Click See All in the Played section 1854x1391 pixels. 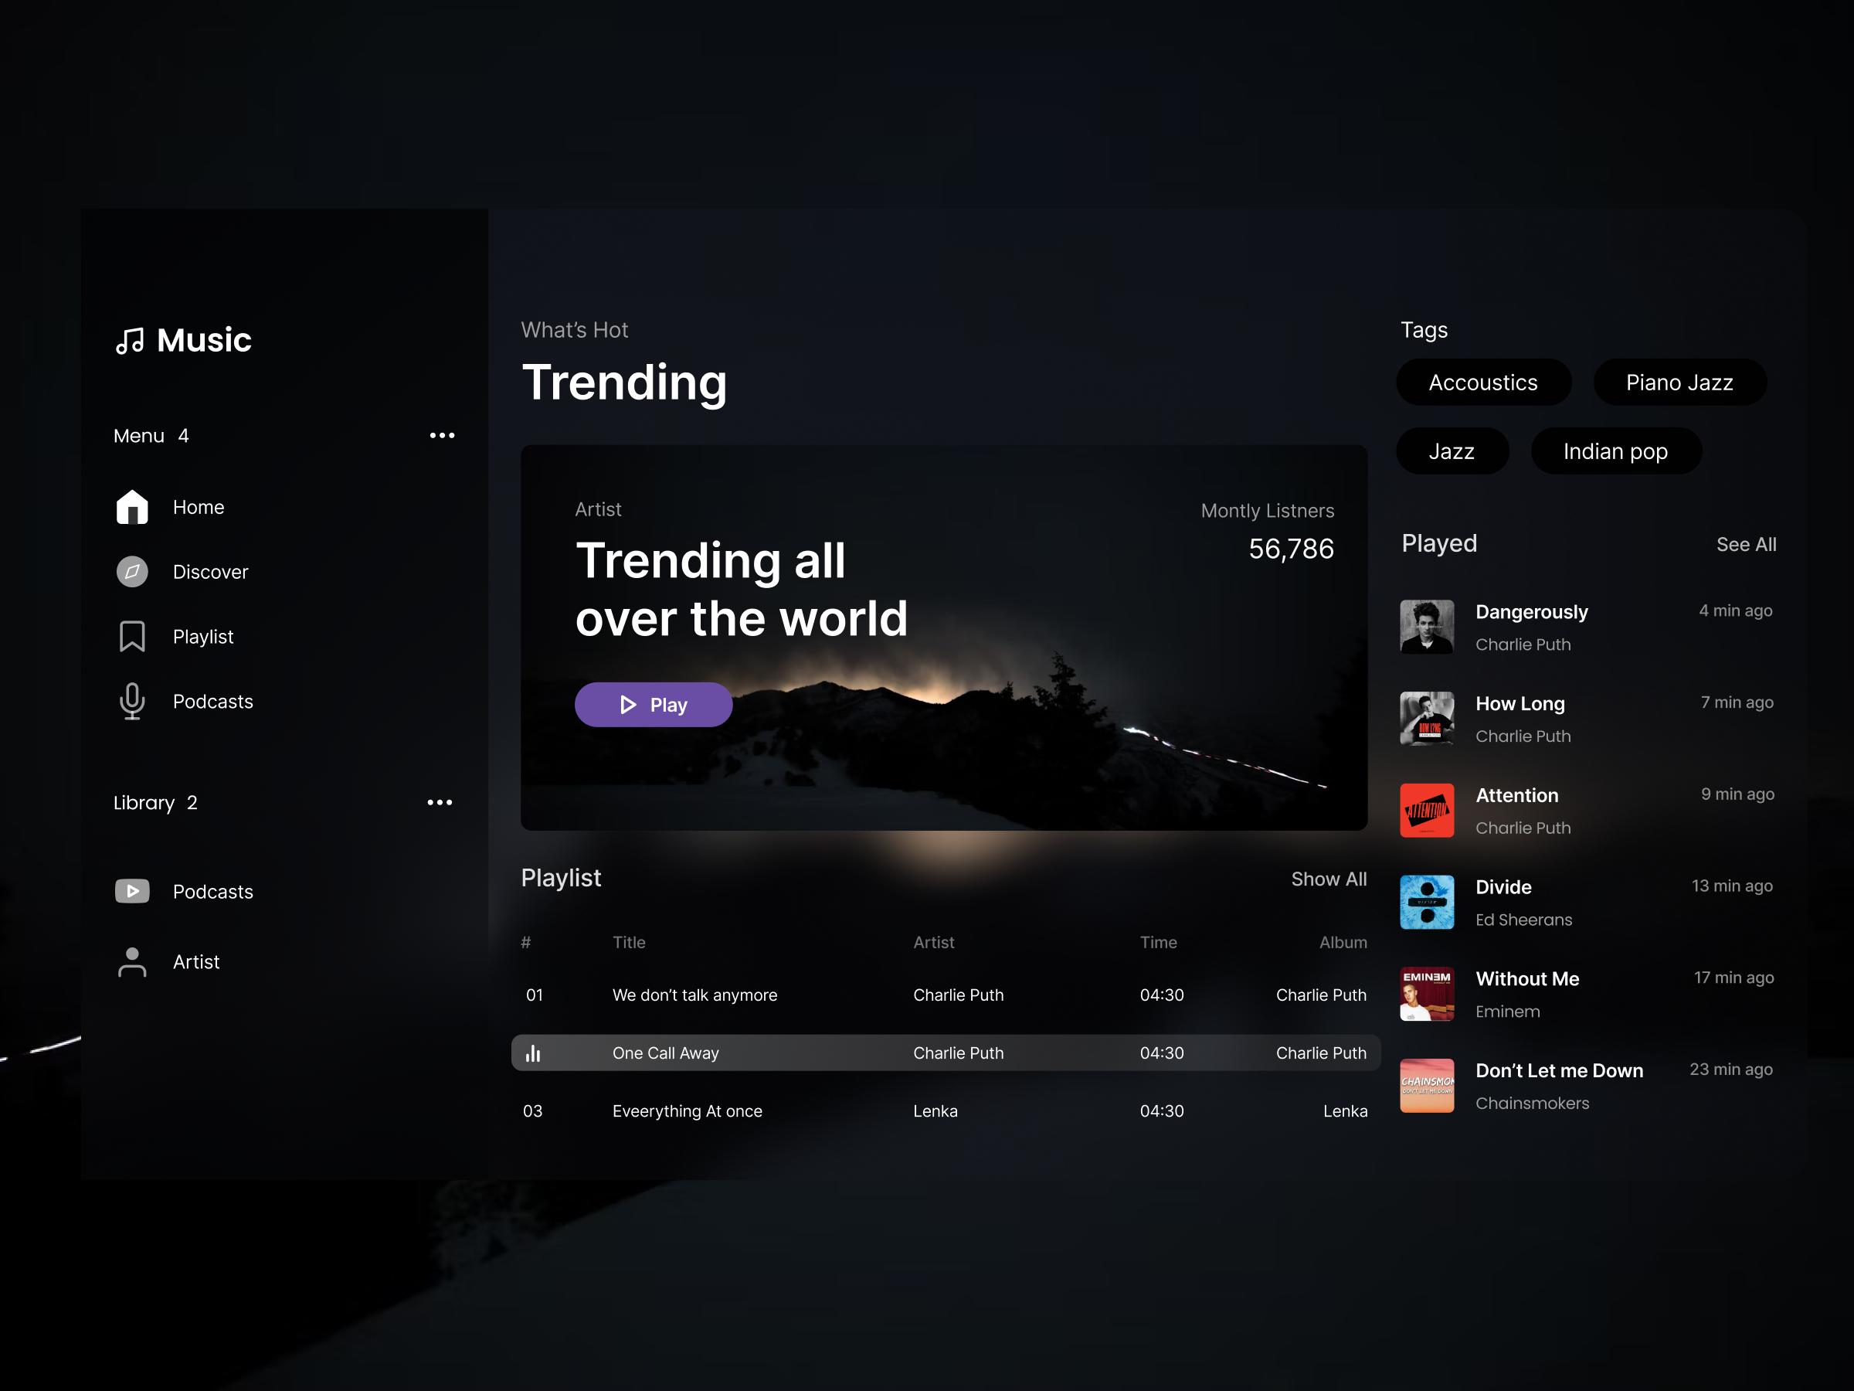tap(1745, 544)
